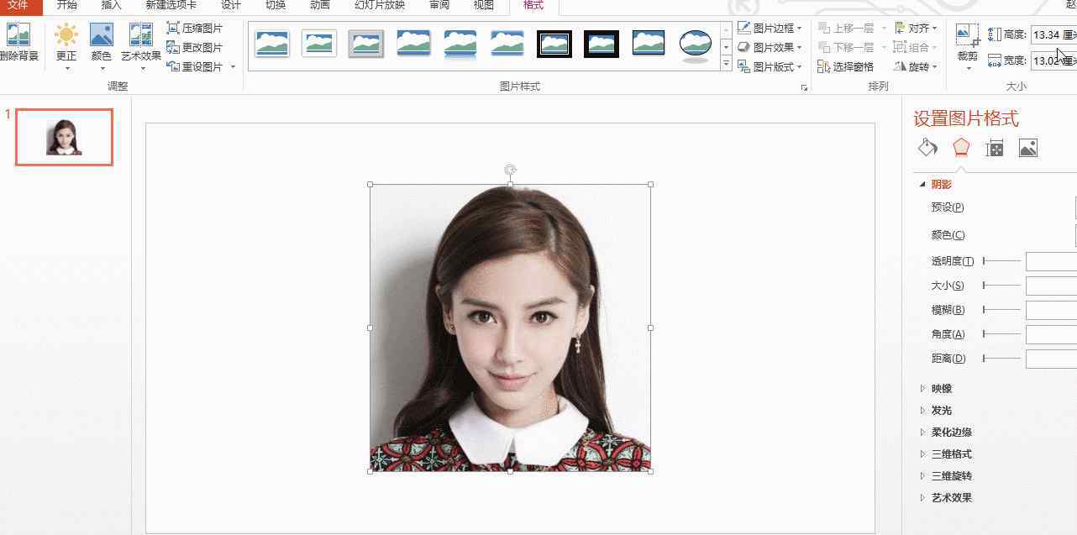The height and width of the screenshot is (535, 1077).
Task: Open the Rotate (旋转) dropdown
Action: 917,66
